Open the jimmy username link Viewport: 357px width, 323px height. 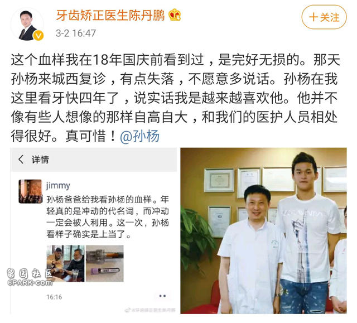(58, 186)
